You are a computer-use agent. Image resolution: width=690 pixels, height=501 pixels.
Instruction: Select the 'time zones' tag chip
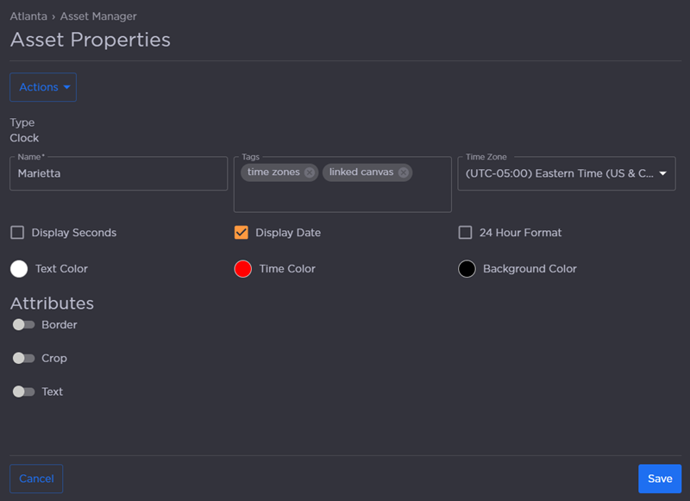point(273,172)
